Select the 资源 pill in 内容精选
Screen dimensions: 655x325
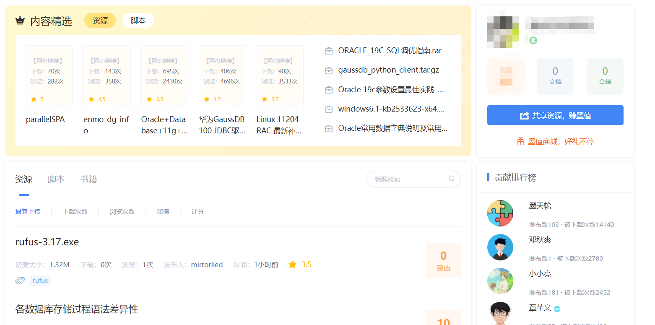(100, 21)
